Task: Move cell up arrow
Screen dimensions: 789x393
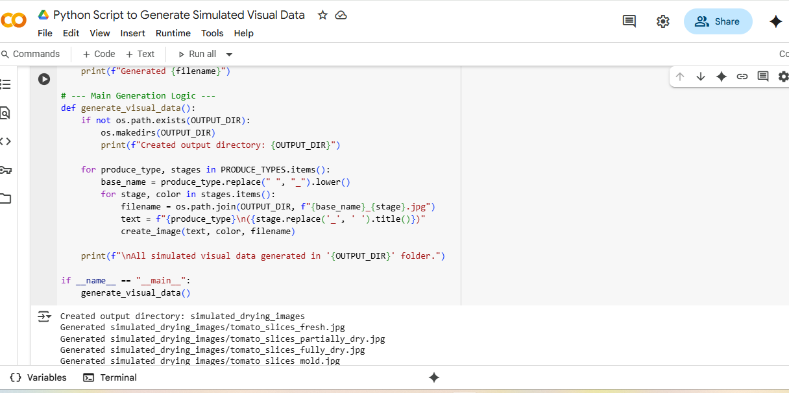Action: click(x=680, y=77)
